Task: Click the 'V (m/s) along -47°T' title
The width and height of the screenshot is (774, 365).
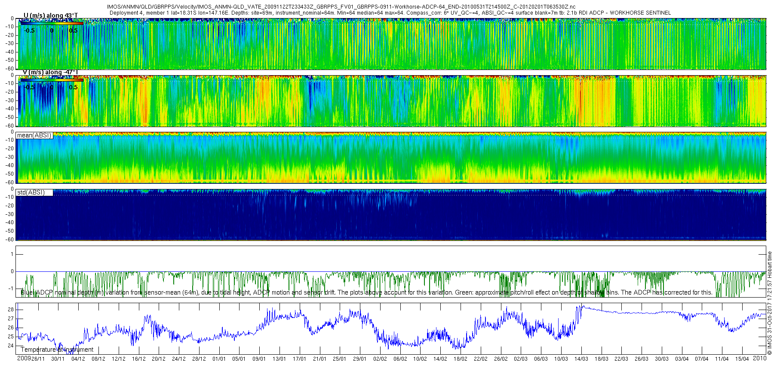Action: (x=50, y=72)
